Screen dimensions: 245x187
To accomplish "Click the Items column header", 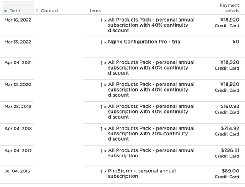I will coord(94,10).
